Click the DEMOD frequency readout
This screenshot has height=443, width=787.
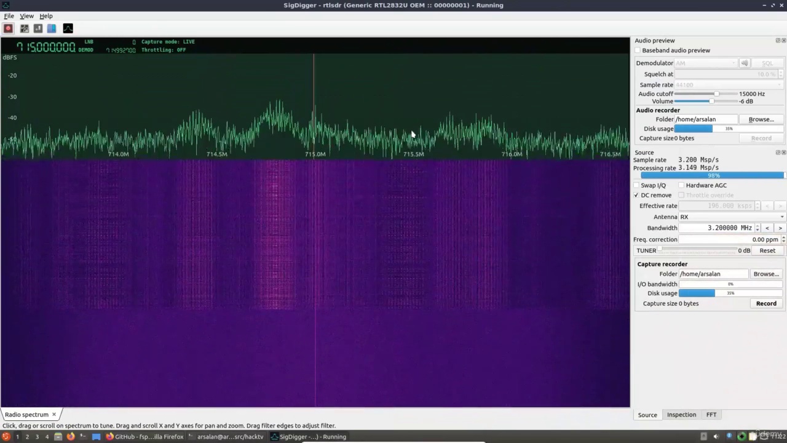121,50
